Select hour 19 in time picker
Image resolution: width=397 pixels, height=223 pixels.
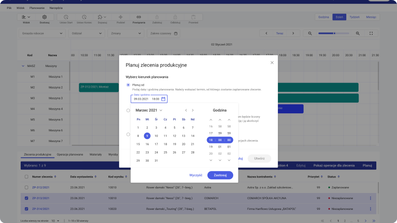click(211, 147)
